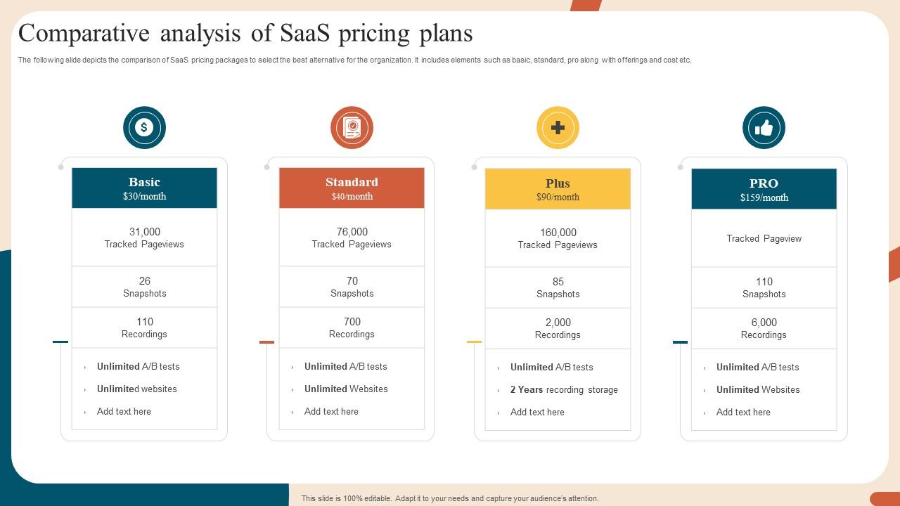
Task: Click the slide title text
Action: [x=245, y=33]
